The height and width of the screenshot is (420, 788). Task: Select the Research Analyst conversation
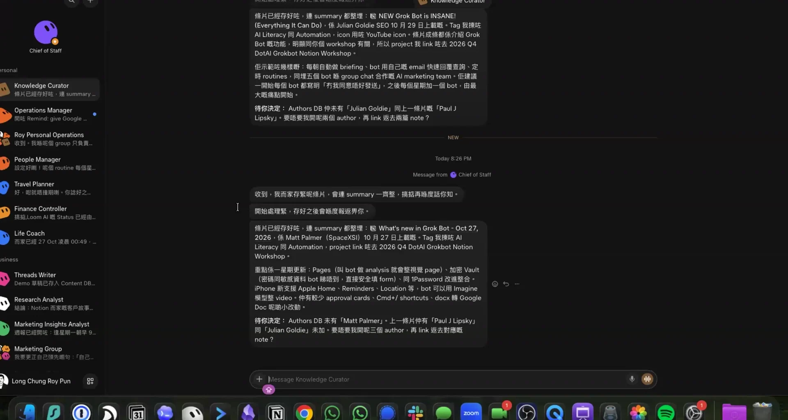tap(50, 304)
